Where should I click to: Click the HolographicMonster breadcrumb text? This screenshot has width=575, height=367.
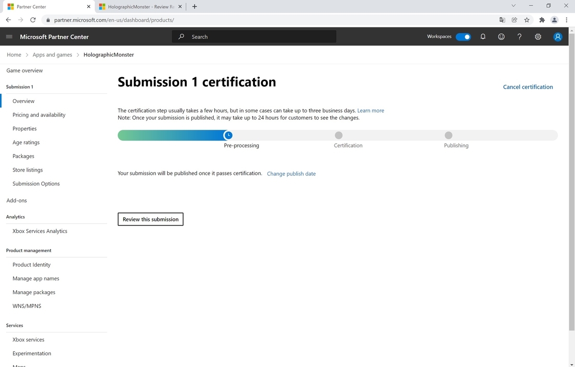[109, 55]
